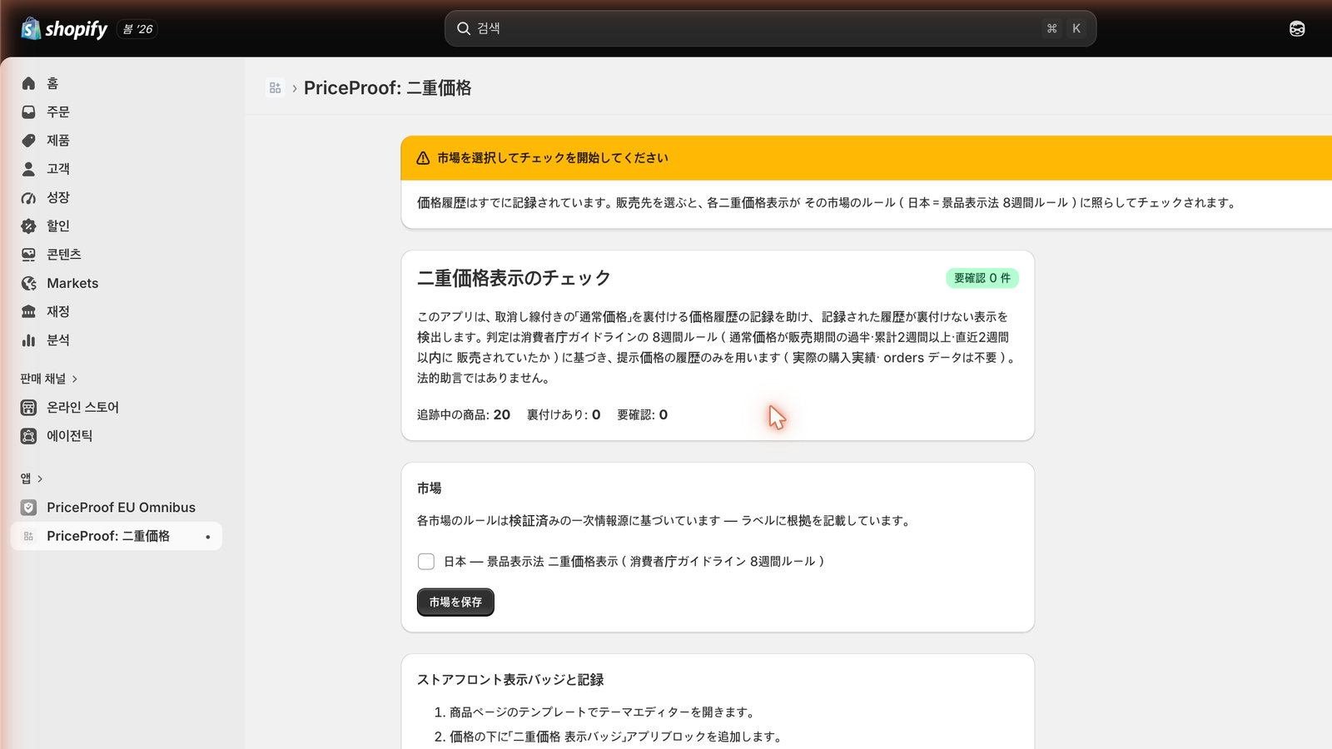Click the pin dot beside PriceProof 二重価格
Screen dimensions: 1332x749
[207, 537]
